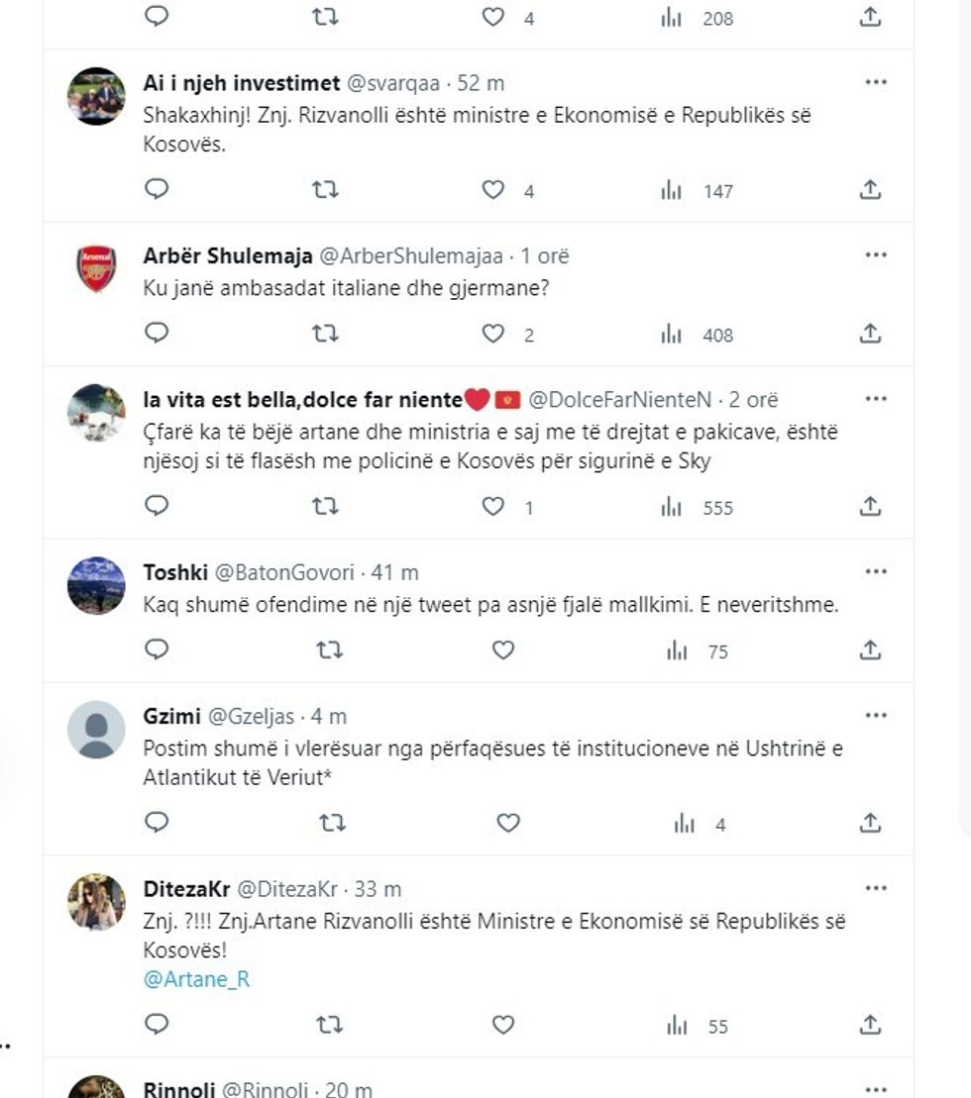Screen dimensions: 971x1098
Task: Like the DitezaKr tweet
Action: pos(503,1025)
